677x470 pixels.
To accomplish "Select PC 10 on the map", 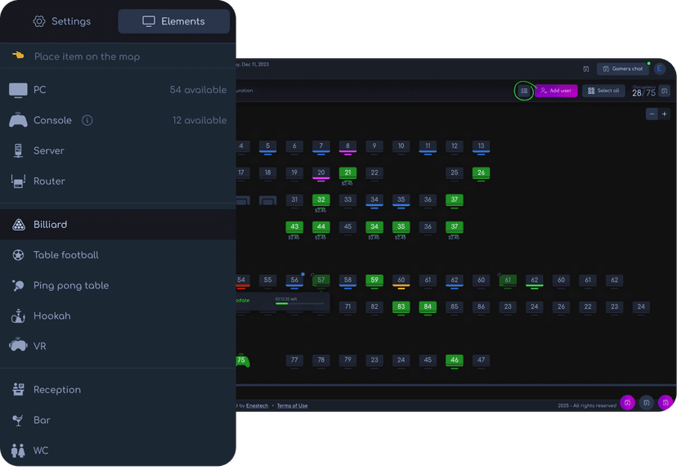I will click(401, 146).
